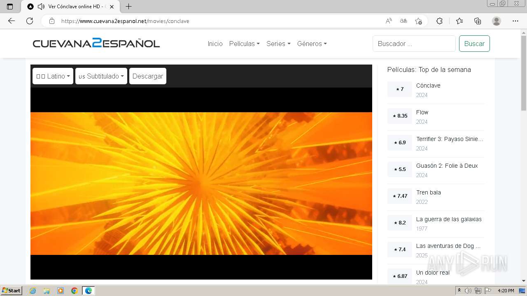
Task: Go back to the previous page
Action: 12,21
